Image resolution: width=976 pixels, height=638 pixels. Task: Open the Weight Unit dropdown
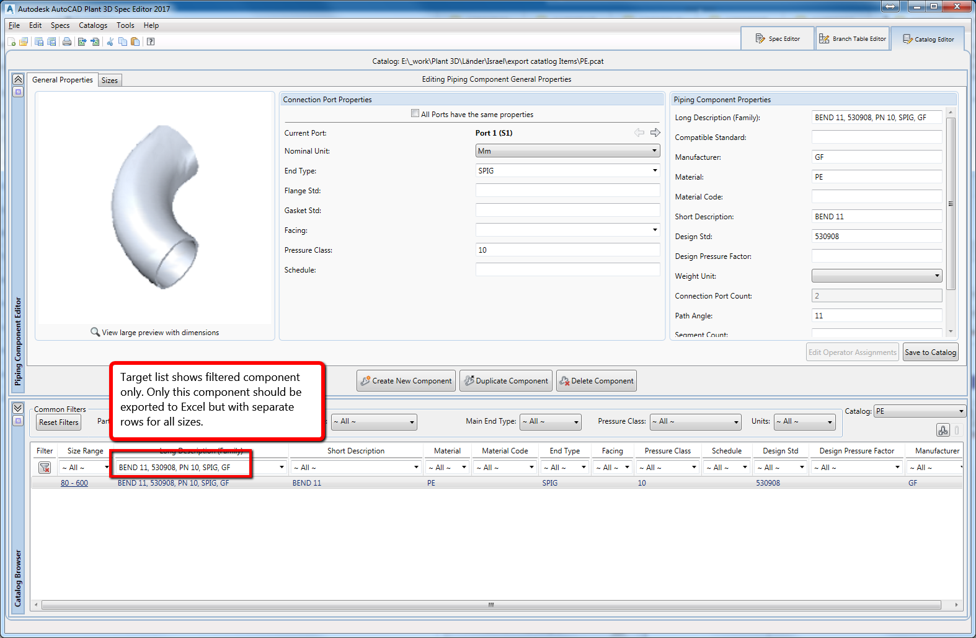pos(877,276)
